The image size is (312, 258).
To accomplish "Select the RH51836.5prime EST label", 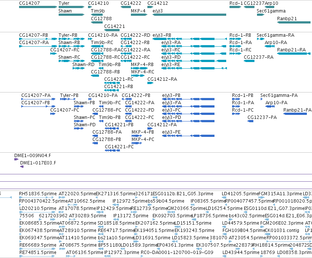I will (38, 194).
